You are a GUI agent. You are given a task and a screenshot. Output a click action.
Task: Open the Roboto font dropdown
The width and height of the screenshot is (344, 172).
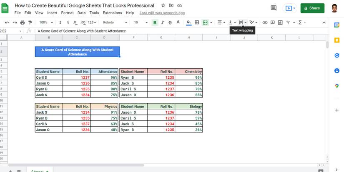tap(115, 22)
